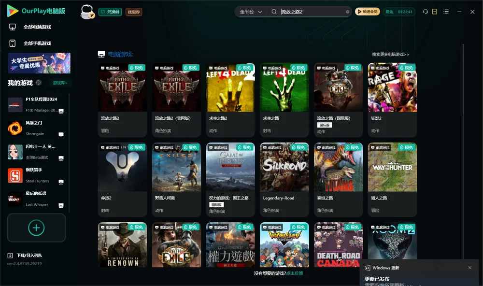The width and height of the screenshot is (483, 286).
Task: Select 钢铁猎手 Steel Hunters entry
Action: pos(36,175)
